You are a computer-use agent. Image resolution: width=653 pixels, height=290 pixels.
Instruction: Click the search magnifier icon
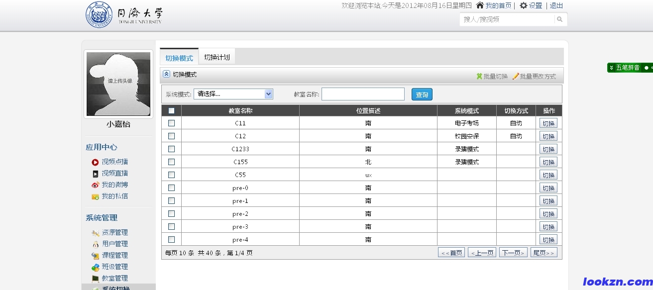click(560, 19)
